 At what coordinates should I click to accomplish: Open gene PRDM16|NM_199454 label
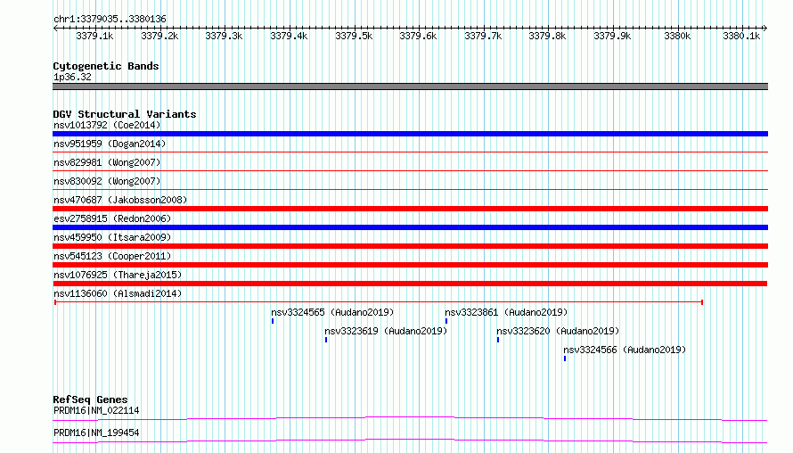(x=96, y=432)
